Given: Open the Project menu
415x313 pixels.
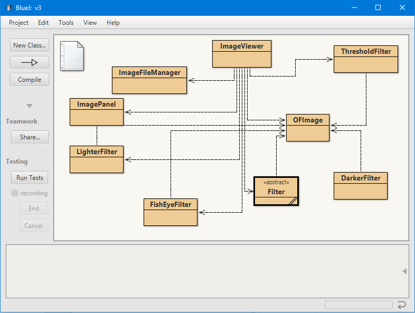Looking at the screenshot, I should (18, 23).
